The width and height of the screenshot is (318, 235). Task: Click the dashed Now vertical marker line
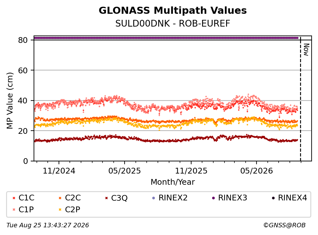click(x=301, y=99)
